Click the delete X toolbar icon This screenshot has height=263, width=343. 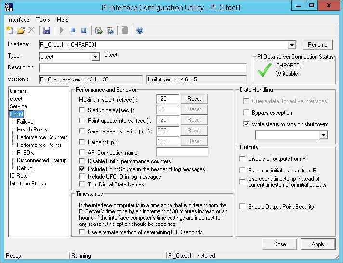(x=32, y=30)
